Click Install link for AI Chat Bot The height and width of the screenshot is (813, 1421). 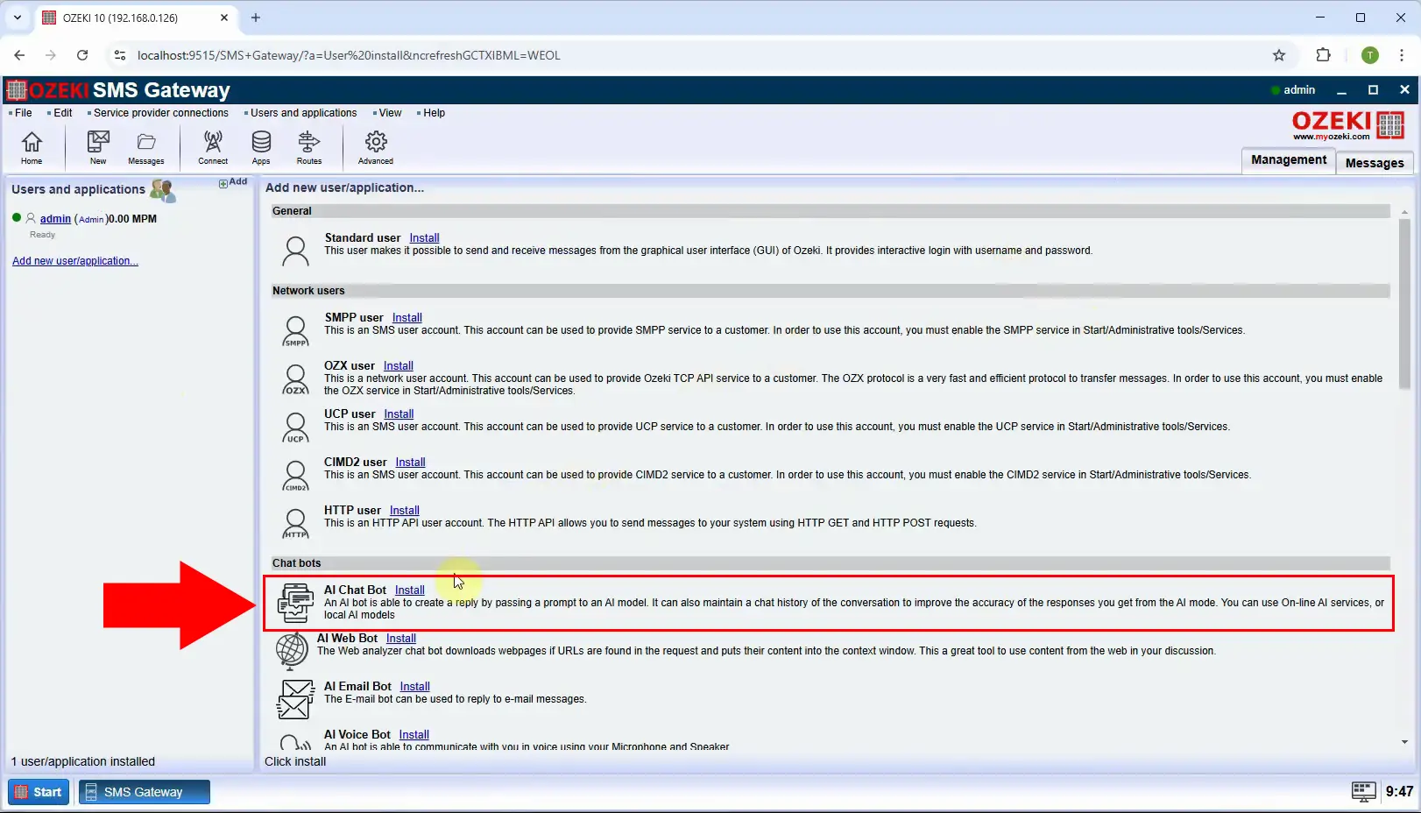point(409,590)
